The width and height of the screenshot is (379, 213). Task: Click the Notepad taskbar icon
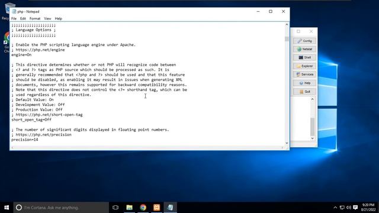[x=170, y=208]
